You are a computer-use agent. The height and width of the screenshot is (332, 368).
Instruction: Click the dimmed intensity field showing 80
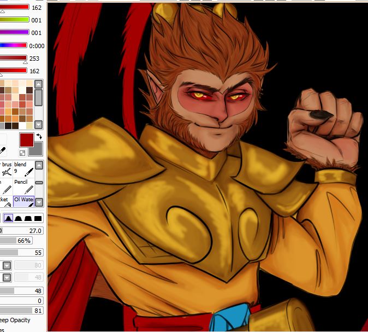[28, 265]
